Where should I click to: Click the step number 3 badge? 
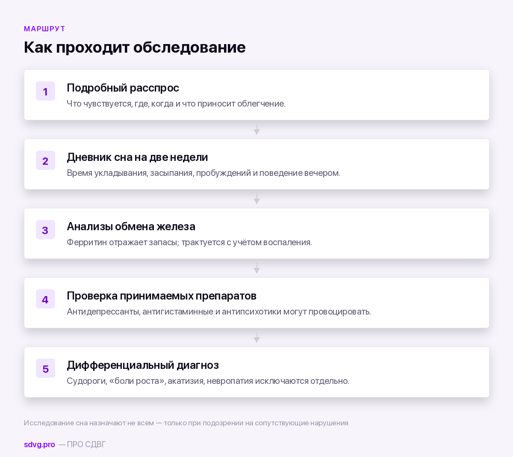pyautogui.click(x=45, y=230)
